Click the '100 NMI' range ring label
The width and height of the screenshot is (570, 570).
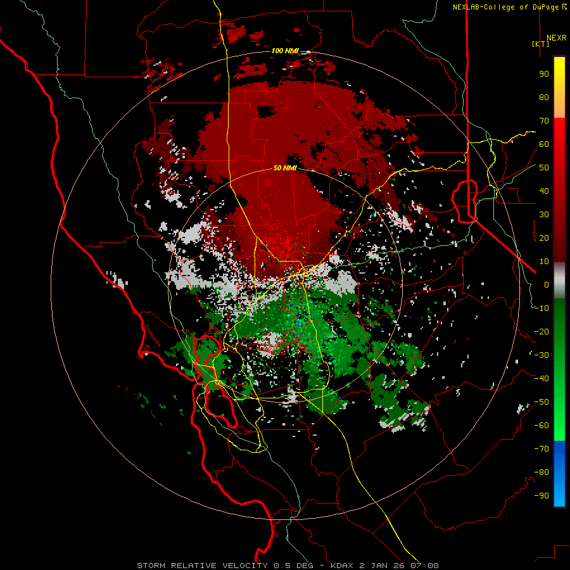coord(284,51)
